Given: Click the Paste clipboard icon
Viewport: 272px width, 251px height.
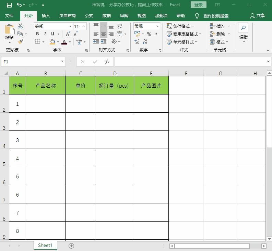Looking at the screenshot, I should [10, 29].
